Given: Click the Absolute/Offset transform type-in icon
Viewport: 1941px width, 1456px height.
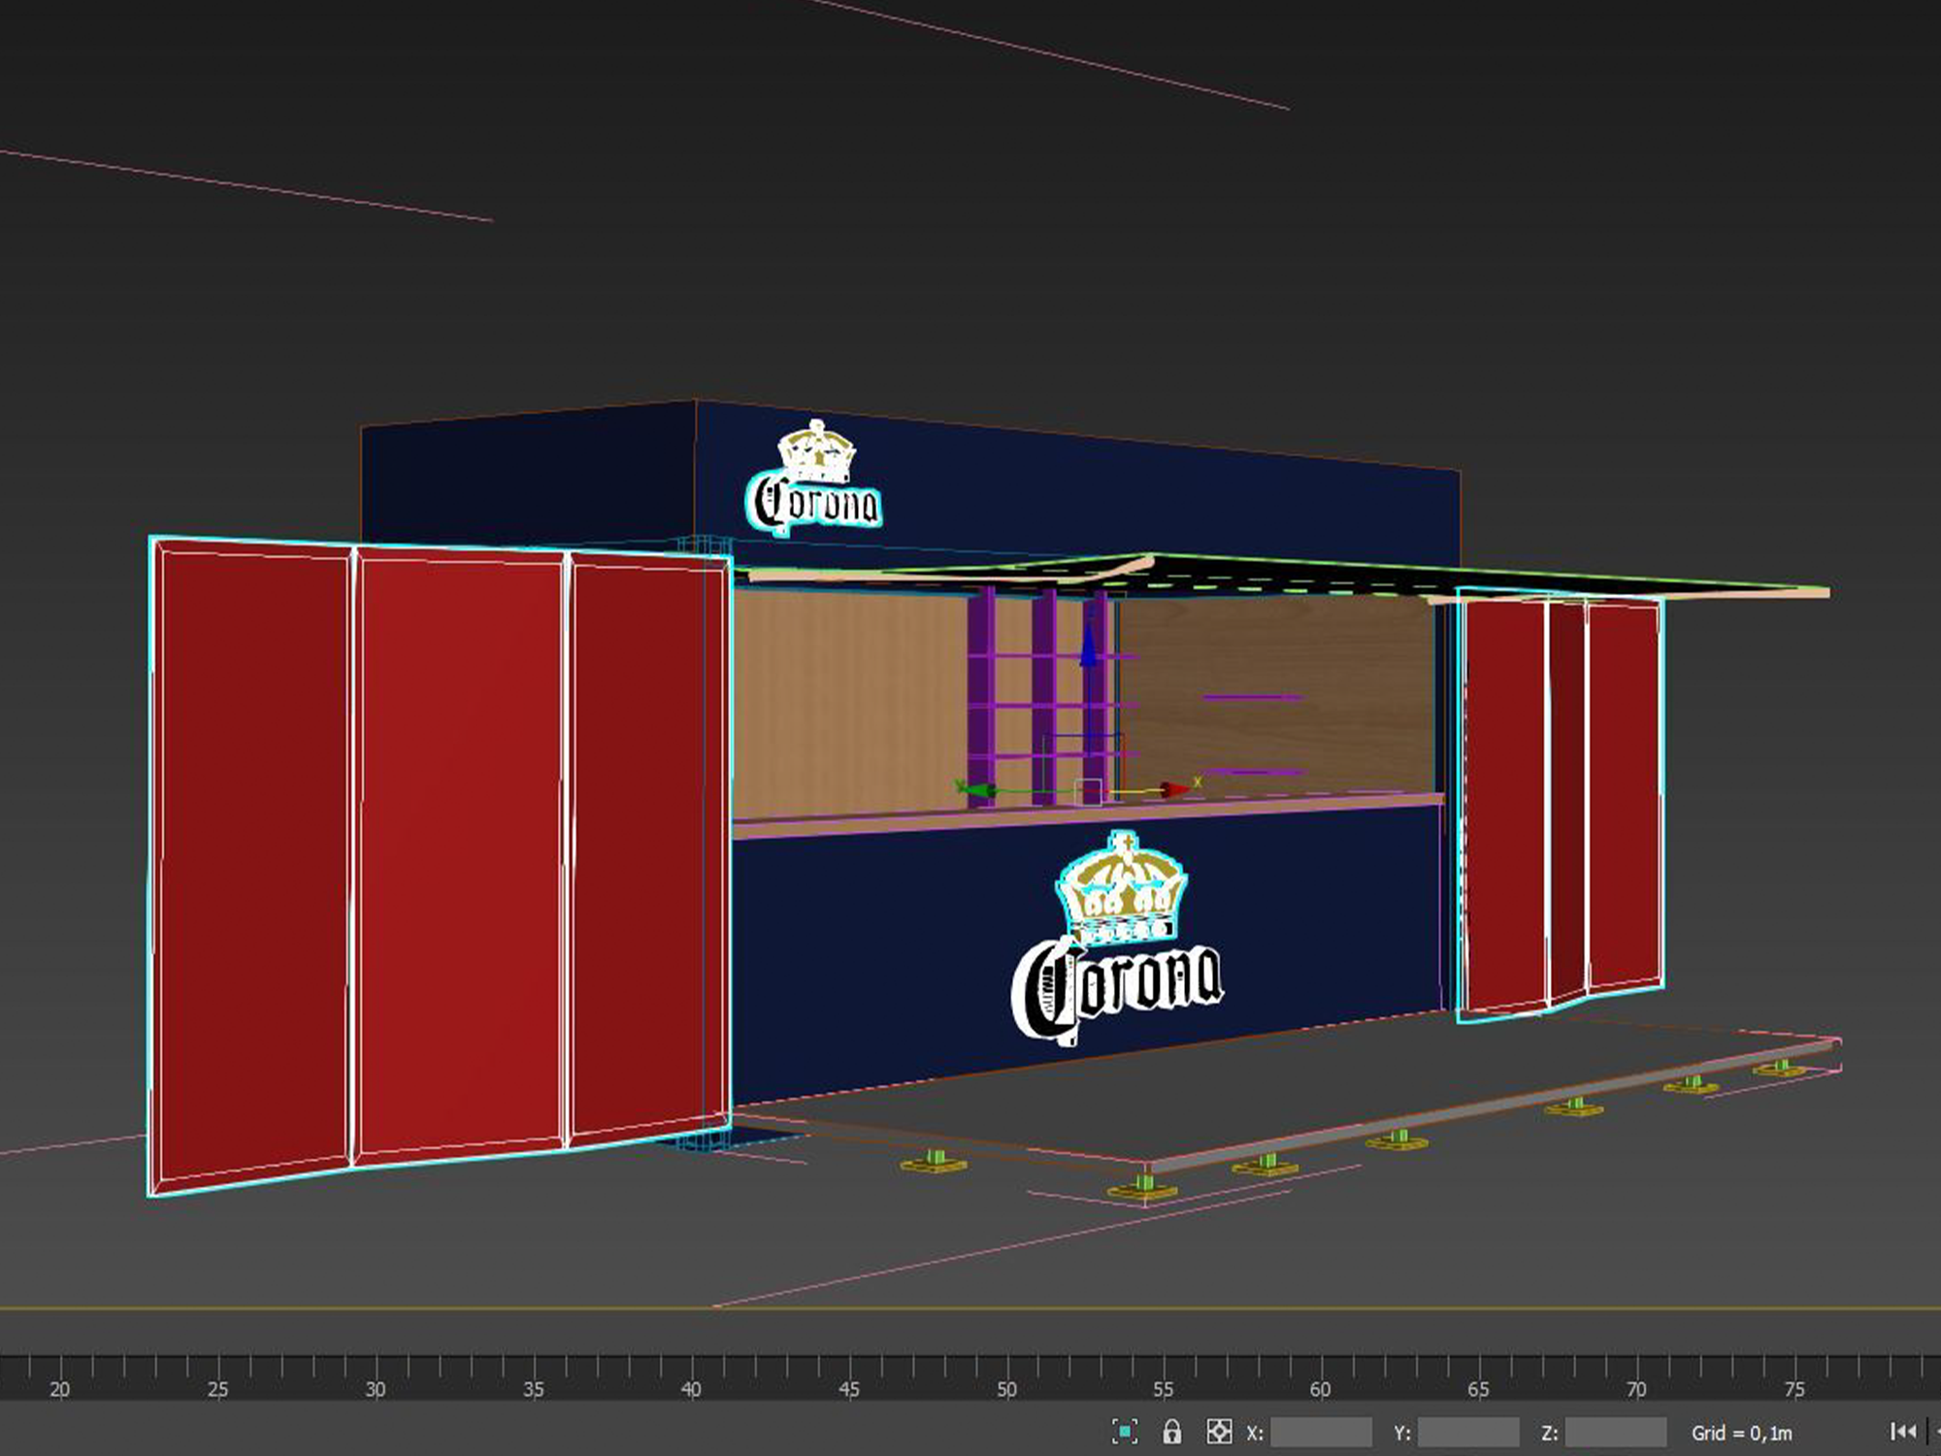Looking at the screenshot, I should click(1217, 1430).
